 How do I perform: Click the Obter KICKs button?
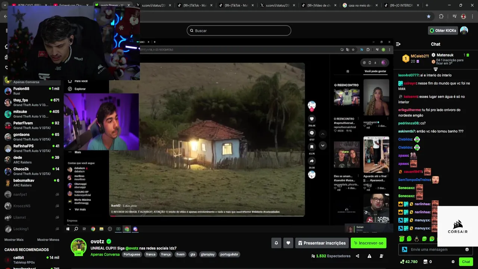(443, 31)
